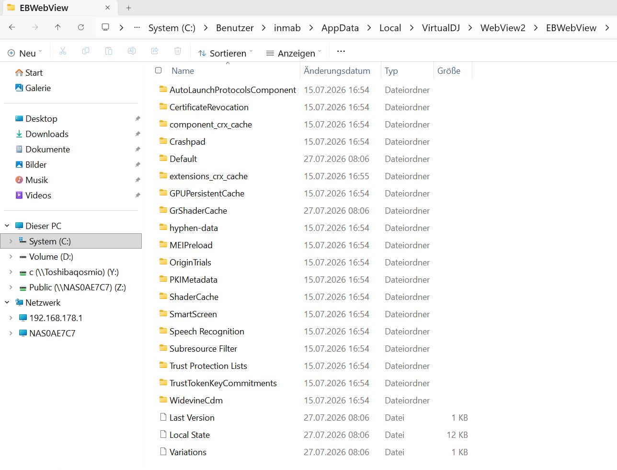The image size is (617, 470).
Task: Click the Paste clipboard icon
Action: tap(109, 51)
